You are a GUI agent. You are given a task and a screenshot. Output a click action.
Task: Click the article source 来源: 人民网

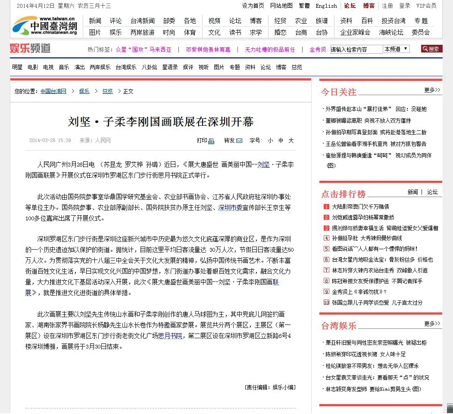point(95,140)
